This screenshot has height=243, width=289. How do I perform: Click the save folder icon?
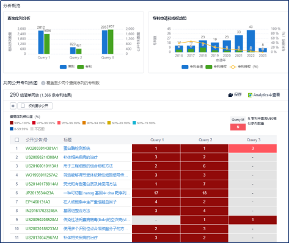230,95
